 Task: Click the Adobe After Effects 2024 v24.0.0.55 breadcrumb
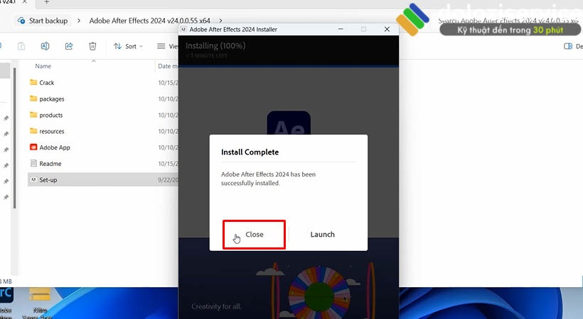[x=149, y=21]
